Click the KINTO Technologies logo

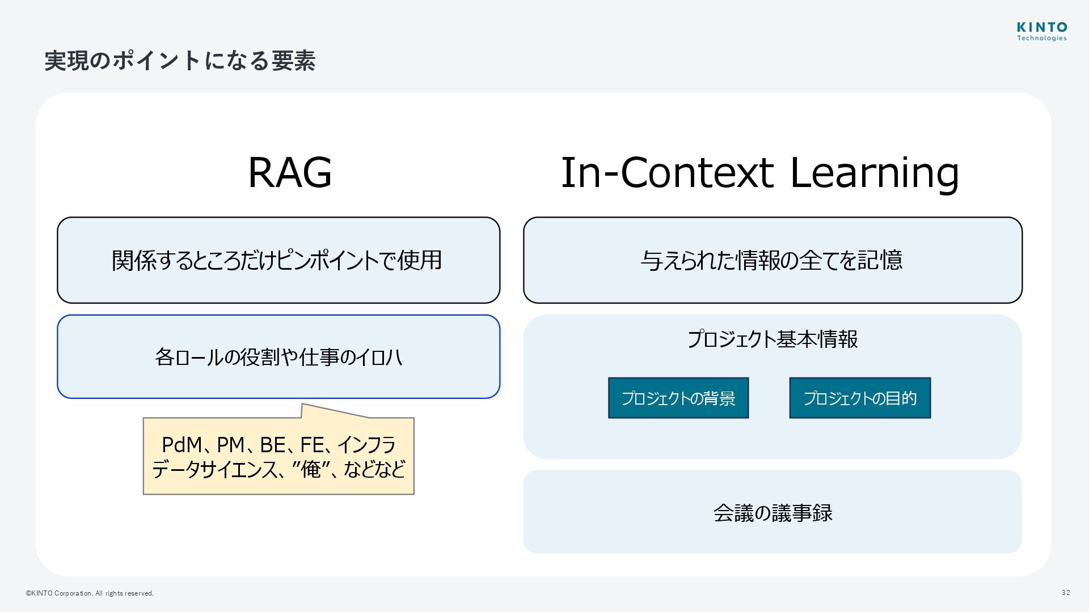click(1041, 32)
